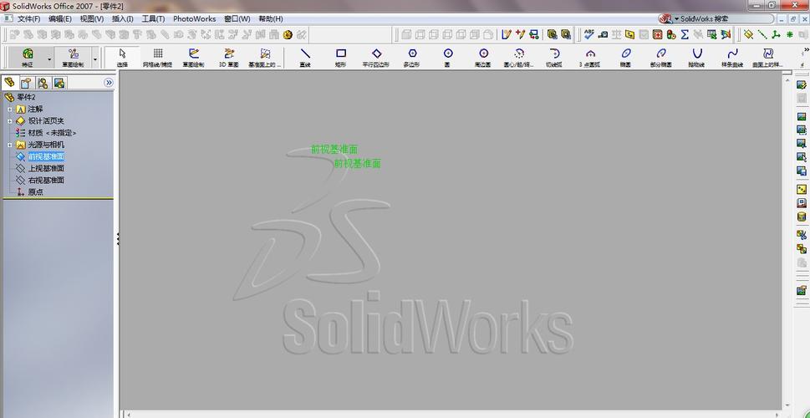Show more sketch toolbar tools via overflow chevron

pos(807,50)
